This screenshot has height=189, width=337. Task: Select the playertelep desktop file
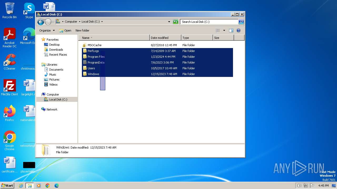tap(29, 167)
